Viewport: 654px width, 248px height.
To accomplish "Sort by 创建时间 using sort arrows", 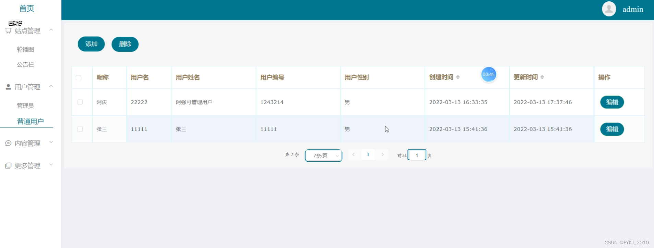I will 458,77.
